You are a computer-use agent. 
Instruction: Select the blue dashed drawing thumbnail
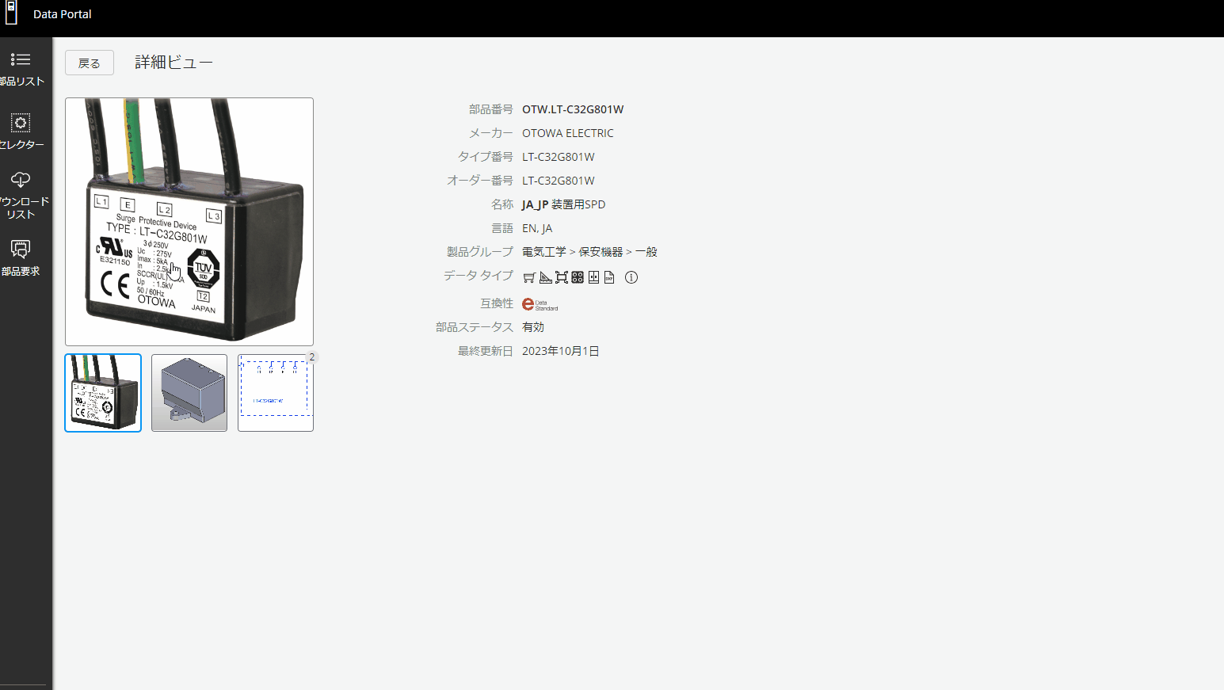tap(276, 393)
